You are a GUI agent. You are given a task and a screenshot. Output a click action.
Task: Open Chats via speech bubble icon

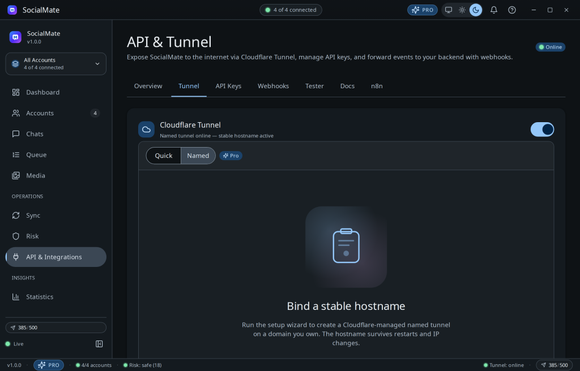15,134
